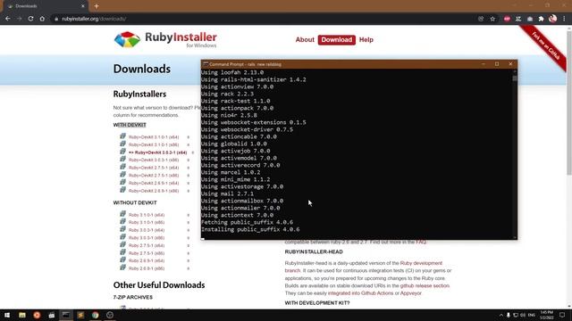Click the ENG language indicator
The image size is (572, 321).
coord(532,315)
